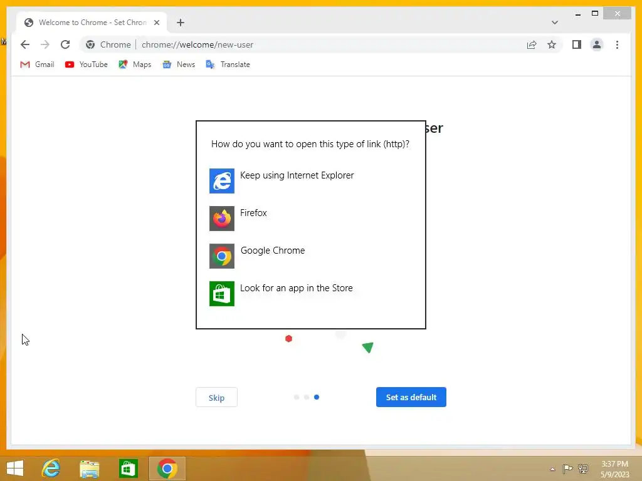The width and height of the screenshot is (642, 481).
Task: Open the three-dot Chrome menu
Action: click(x=617, y=44)
